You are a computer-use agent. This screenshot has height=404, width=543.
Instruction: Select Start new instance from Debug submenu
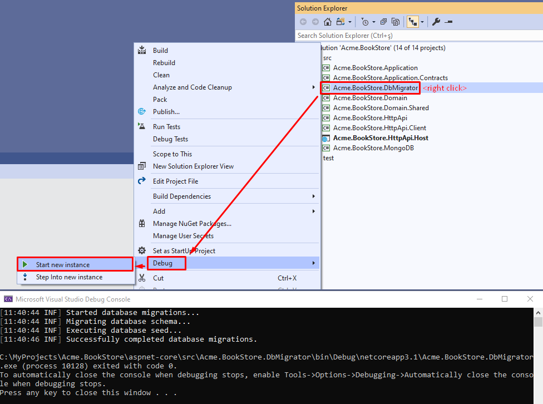tap(62, 265)
